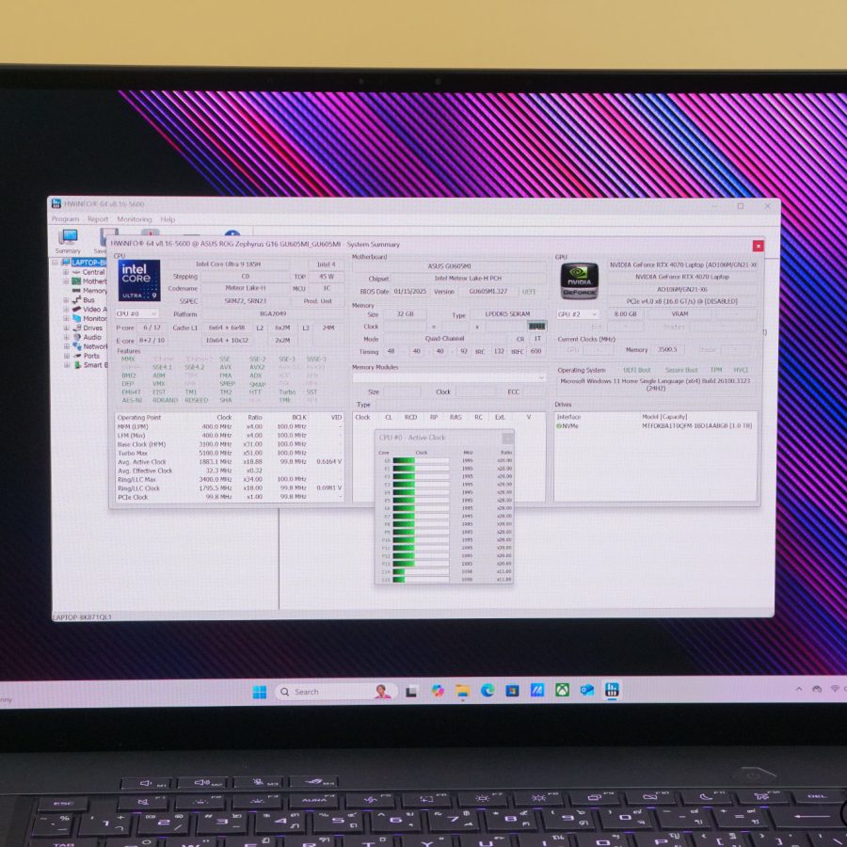
Task: Click the Ports tree icon
Action: [77, 356]
